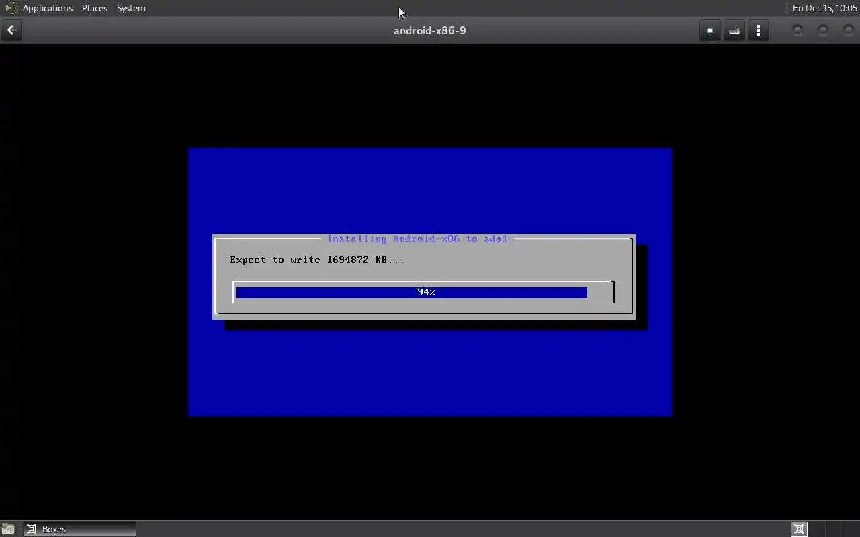
Task: Click the display status icon in header
Action: tap(710, 30)
